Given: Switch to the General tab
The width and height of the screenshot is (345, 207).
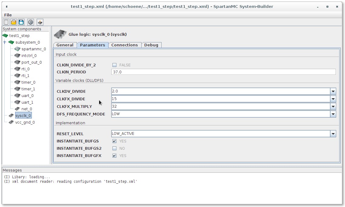Looking at the screenshot, I should pos(65,45).
